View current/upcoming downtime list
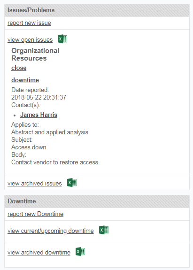The width and height of the screenshot is (193, 270). [51, 231]
